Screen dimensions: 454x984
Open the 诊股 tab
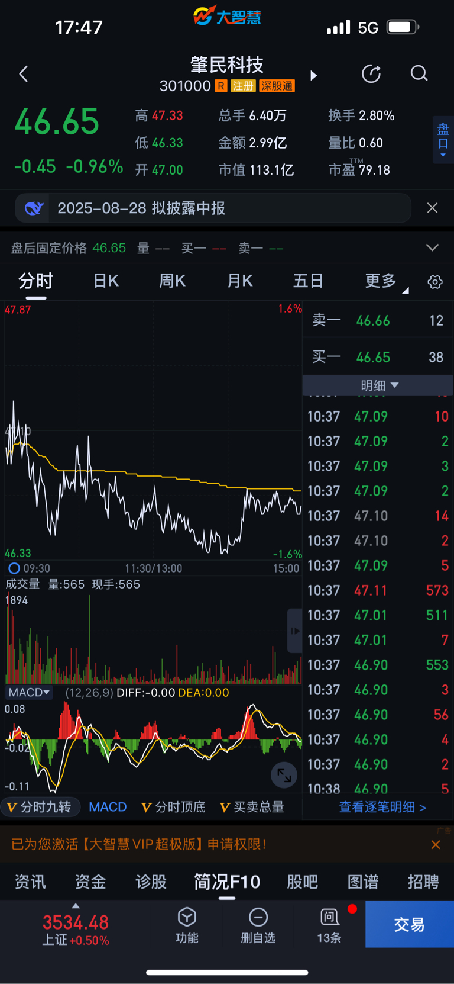(x=151, y=882)
